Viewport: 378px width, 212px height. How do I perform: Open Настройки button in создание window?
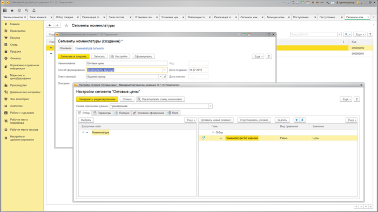tap(119, 56)
